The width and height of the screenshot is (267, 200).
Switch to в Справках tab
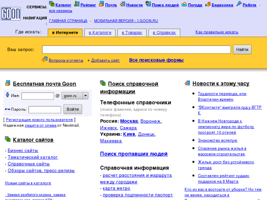pyautogui.click(x=164, y=33)
